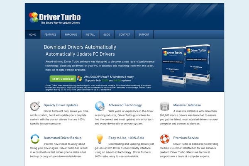Click the Speedy Driver Updates heading
This screenshot has width=249, height=166.
(61, 105)
